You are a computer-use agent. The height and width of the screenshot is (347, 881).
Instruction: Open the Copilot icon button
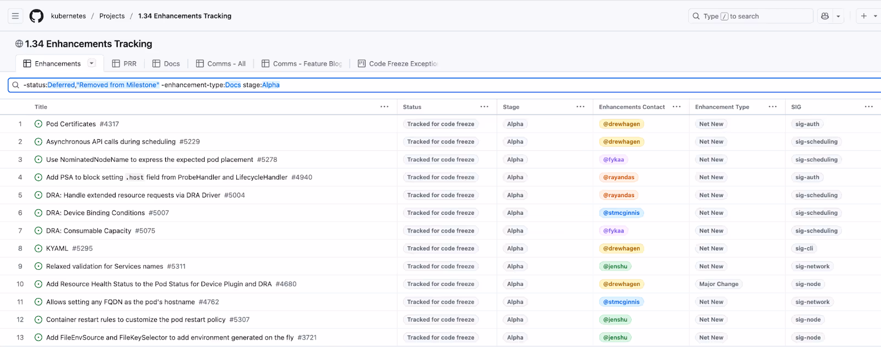click(x=825, y=16)
